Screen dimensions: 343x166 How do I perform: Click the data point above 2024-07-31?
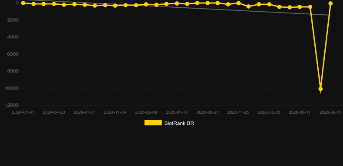[85, 5]
